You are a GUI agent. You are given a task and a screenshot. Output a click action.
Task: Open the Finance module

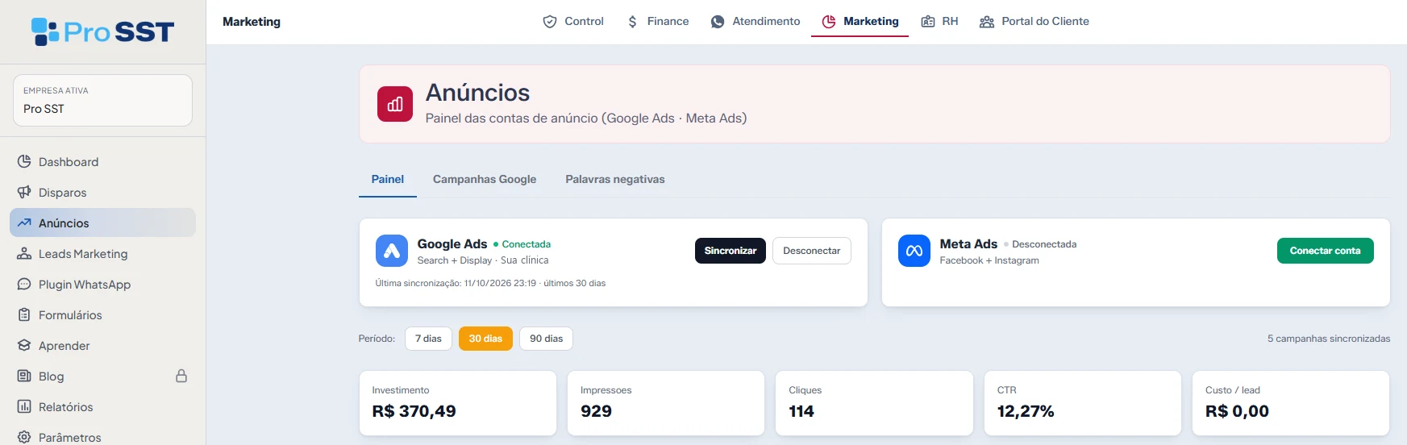[x=658, y=22]
